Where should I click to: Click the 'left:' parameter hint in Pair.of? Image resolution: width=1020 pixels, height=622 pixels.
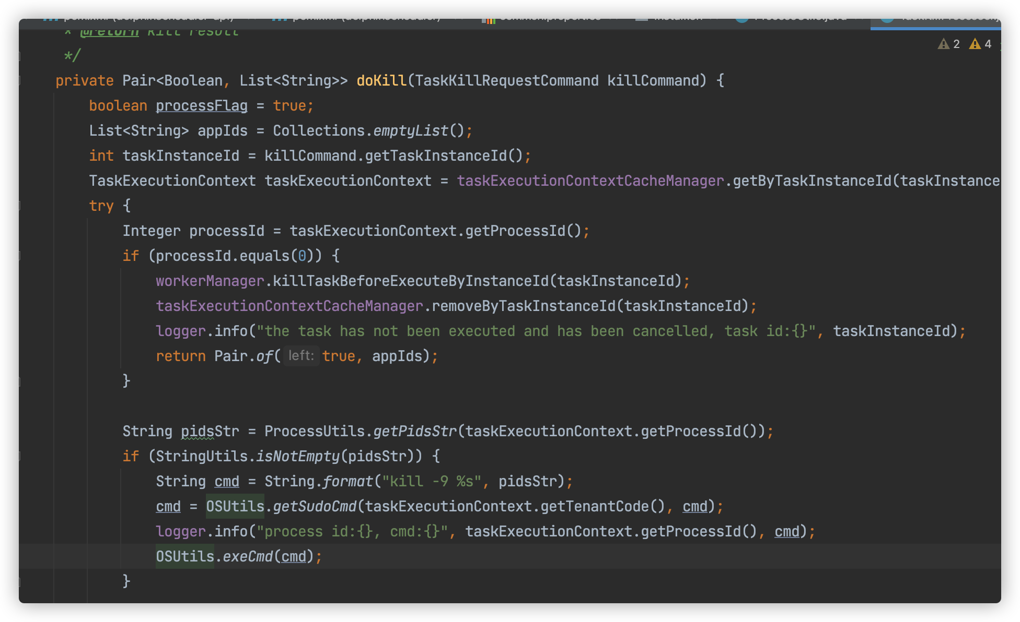(301, 356)
